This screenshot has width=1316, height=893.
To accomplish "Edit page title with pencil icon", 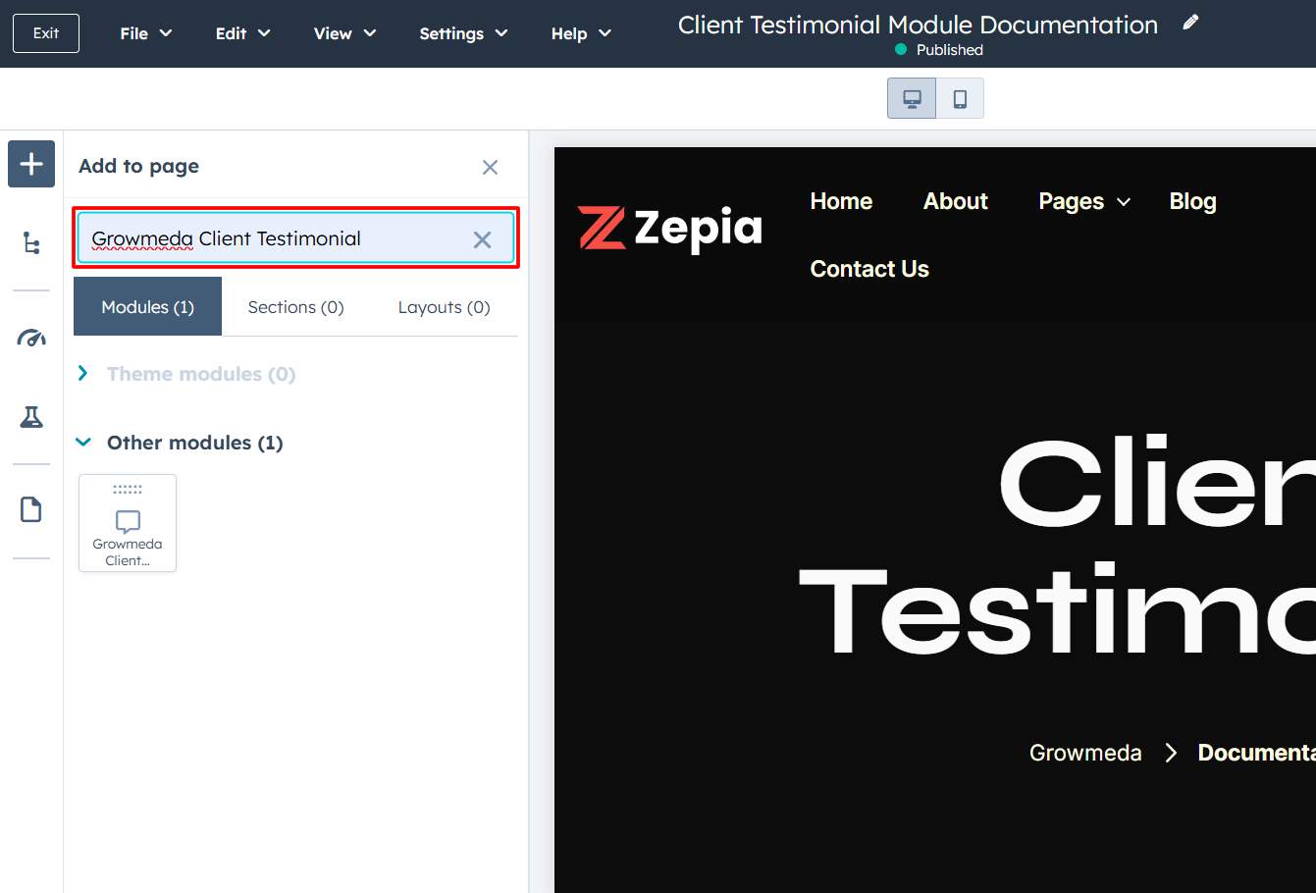I will tap(1190, 23).
